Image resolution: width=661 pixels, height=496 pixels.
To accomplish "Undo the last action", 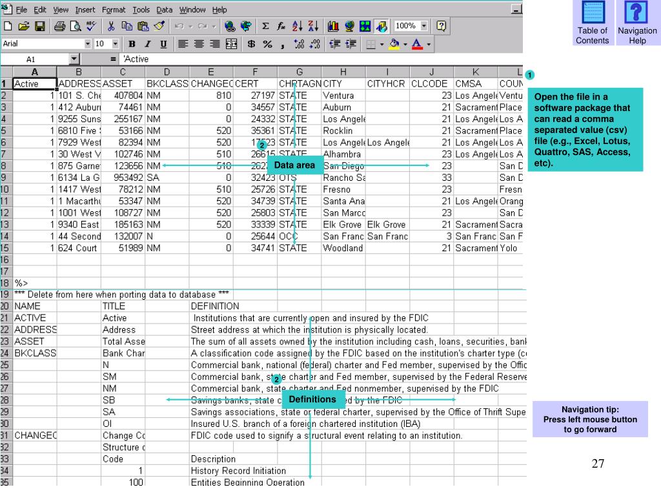I will [x=179, y=26].
